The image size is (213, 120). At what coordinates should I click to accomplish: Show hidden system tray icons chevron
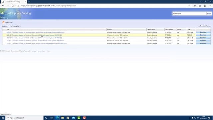[x=190, y=118]
